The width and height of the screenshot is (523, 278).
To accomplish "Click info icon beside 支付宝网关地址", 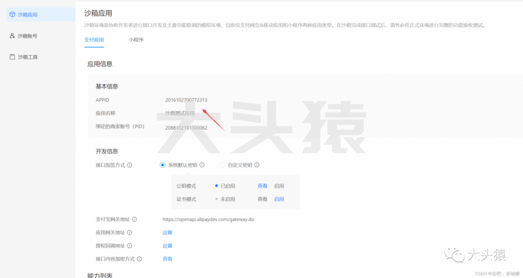I will tap(134, 219).
